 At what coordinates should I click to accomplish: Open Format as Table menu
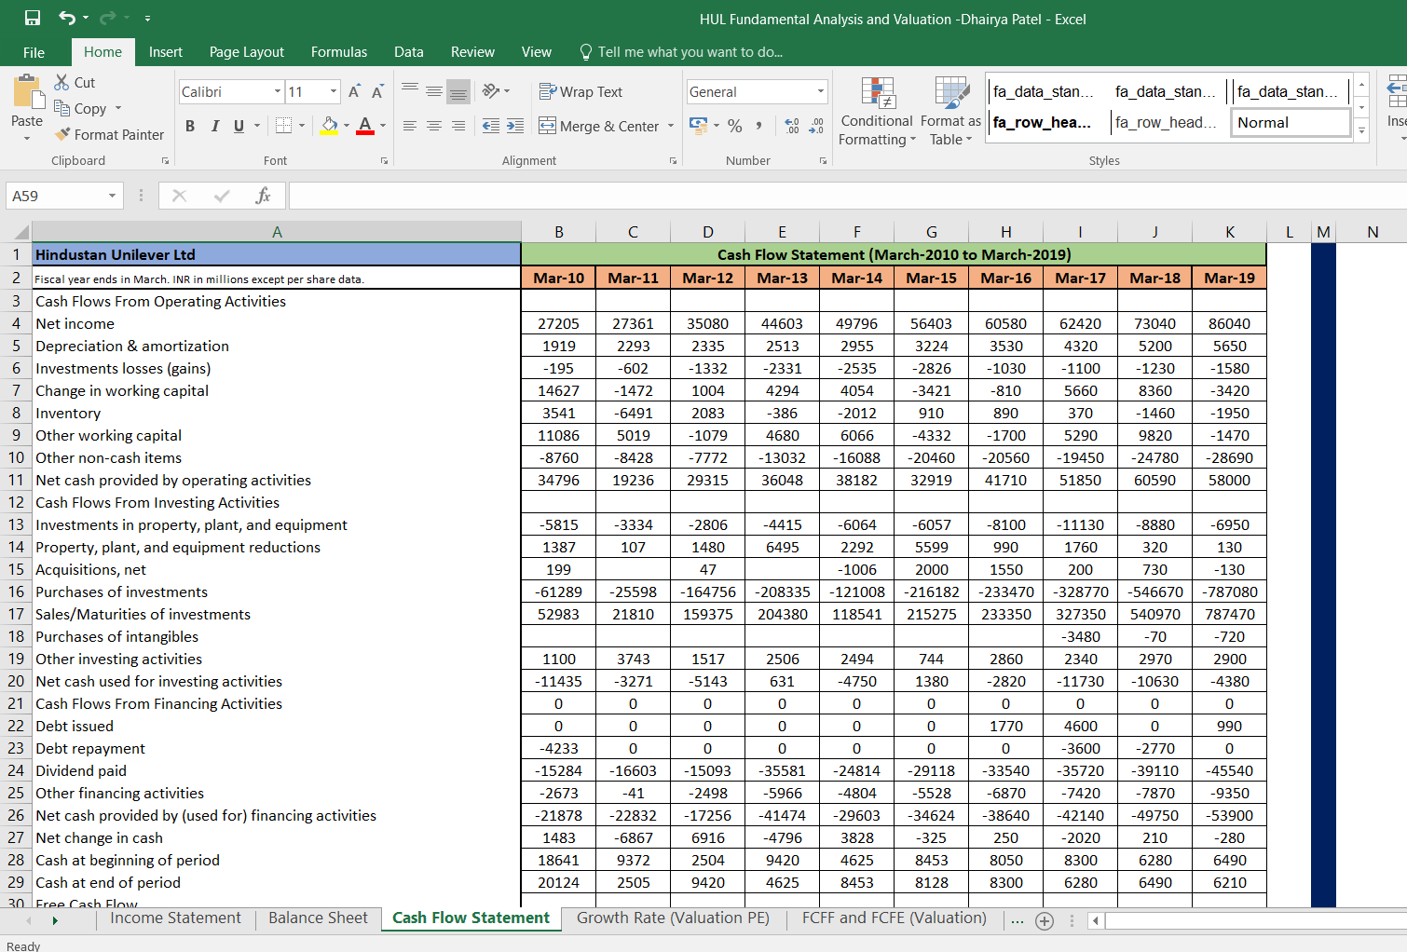coord(951,111)
